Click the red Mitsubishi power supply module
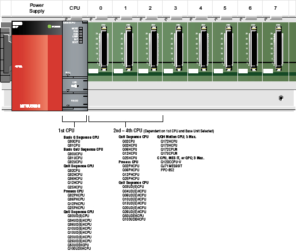296x251 pixels. (x=37, y=66)
